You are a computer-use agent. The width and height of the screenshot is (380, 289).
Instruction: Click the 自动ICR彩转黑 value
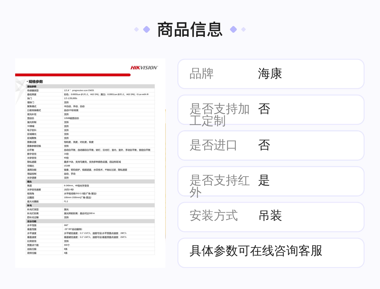[x=71, y=110]
